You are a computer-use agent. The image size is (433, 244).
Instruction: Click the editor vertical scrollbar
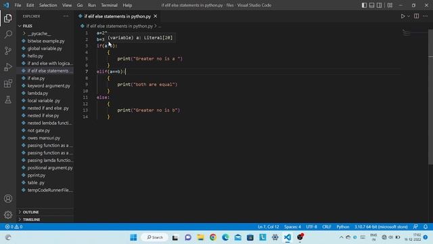pyautogui.click(x=430, y=97)
